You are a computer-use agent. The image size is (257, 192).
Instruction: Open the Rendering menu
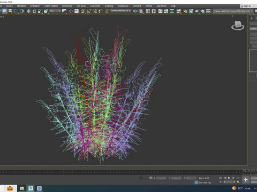(x=67, y=6)
